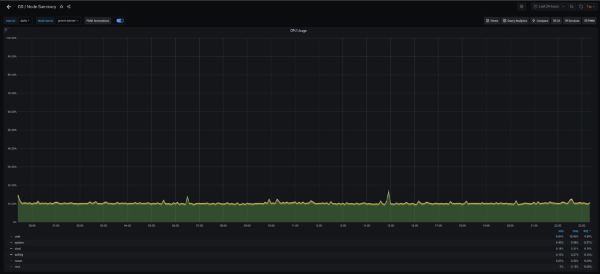Toggle the steal series in legend
The image size is (600, 274).
pyautogui.click(x=18, y=248)
